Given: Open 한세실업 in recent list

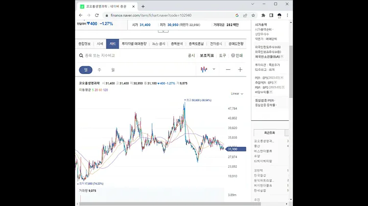Looking at the screenshot, I should tap(260, 191).
